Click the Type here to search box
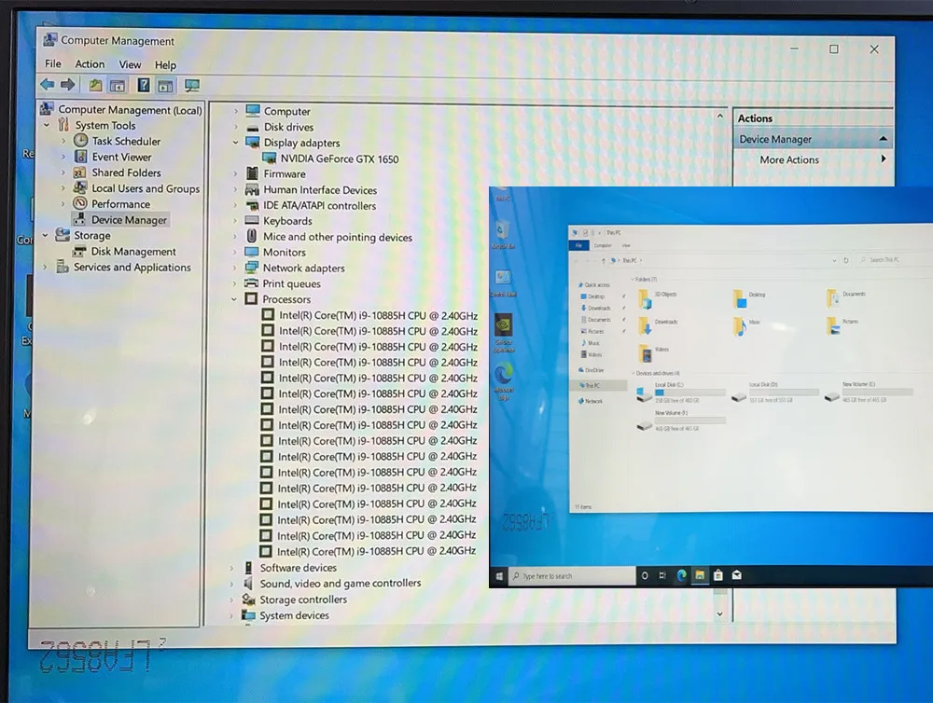This screenshot has width=933, height=703. pyautogui.click(x=573, y=575)
